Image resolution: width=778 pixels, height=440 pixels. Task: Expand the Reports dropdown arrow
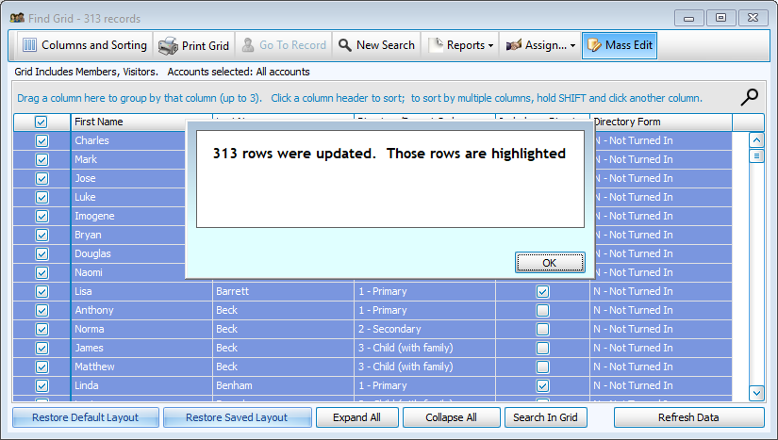[x=491, y=45]
